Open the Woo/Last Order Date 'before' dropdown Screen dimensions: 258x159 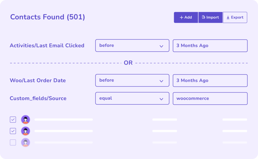point(132,80)
